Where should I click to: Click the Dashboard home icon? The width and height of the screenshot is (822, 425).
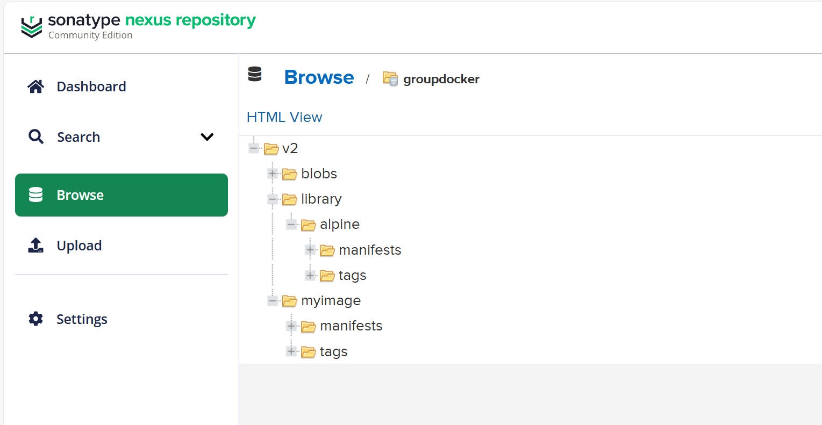click(36, 87)
